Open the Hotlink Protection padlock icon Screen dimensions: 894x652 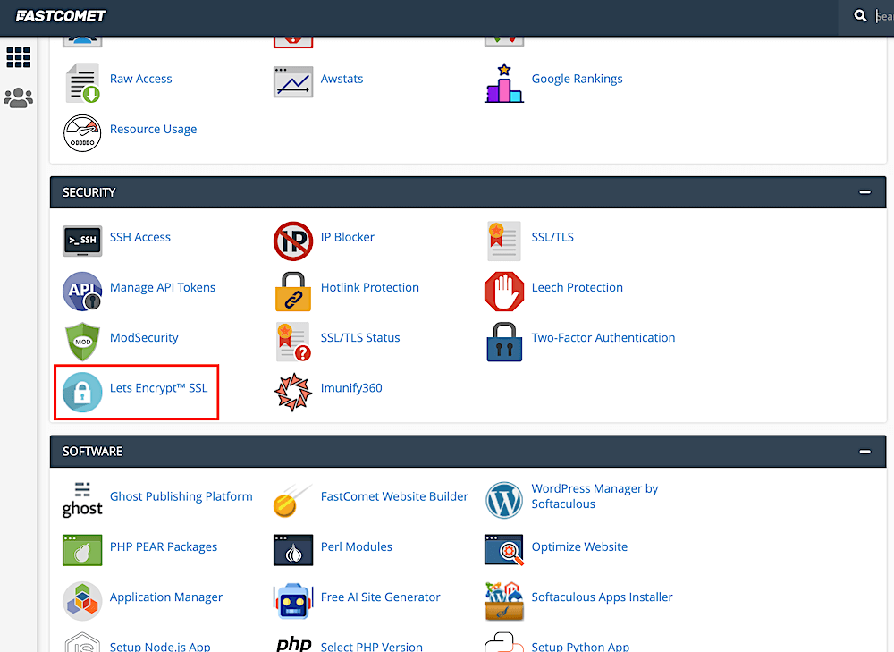click(x=293, y=291)
